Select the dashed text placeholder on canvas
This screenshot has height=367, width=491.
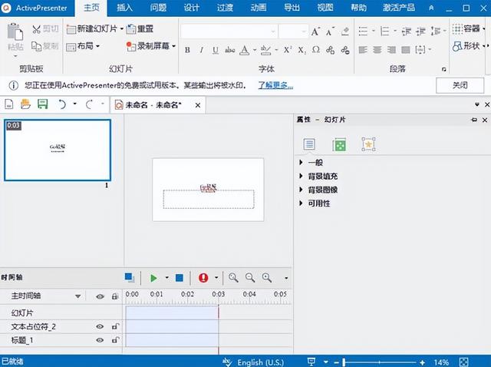(x=209, y=199)
